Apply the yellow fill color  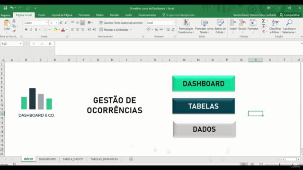pyautogui.click(x=55, y=30)
